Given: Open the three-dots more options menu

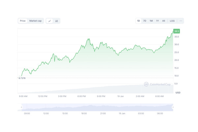Looking at the screenshot, I should [x=181, y=21].
